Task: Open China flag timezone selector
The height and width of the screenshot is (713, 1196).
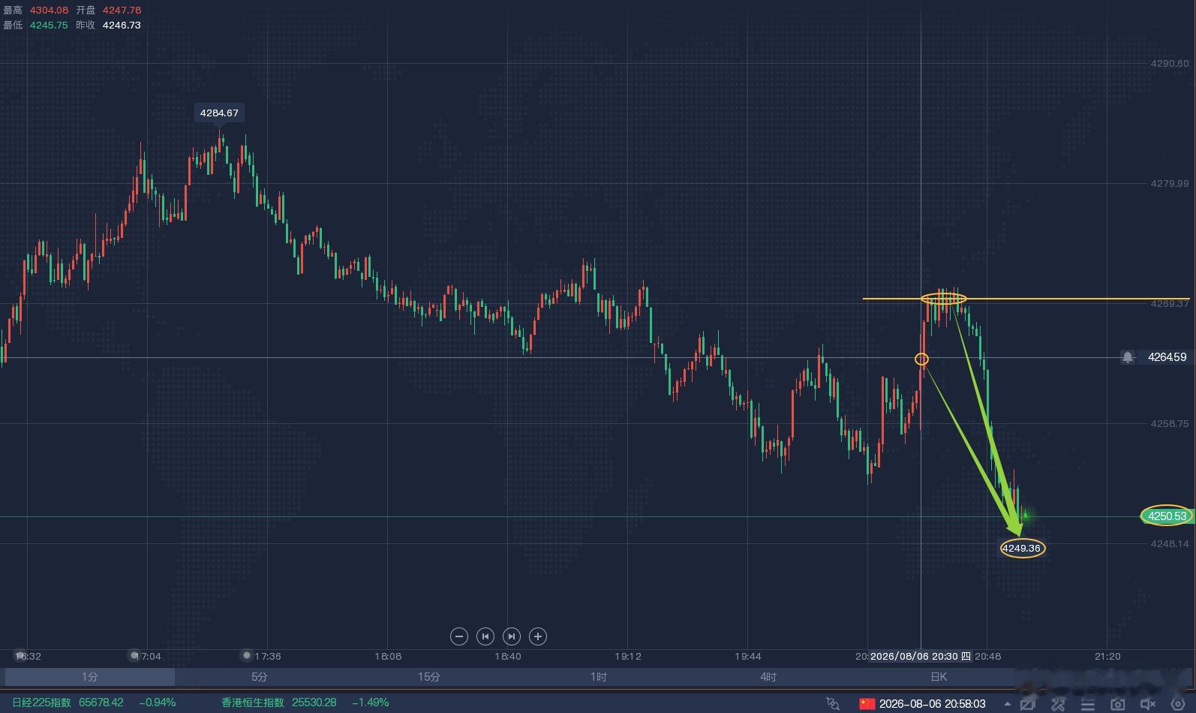Action: click(x=867, y=703)
